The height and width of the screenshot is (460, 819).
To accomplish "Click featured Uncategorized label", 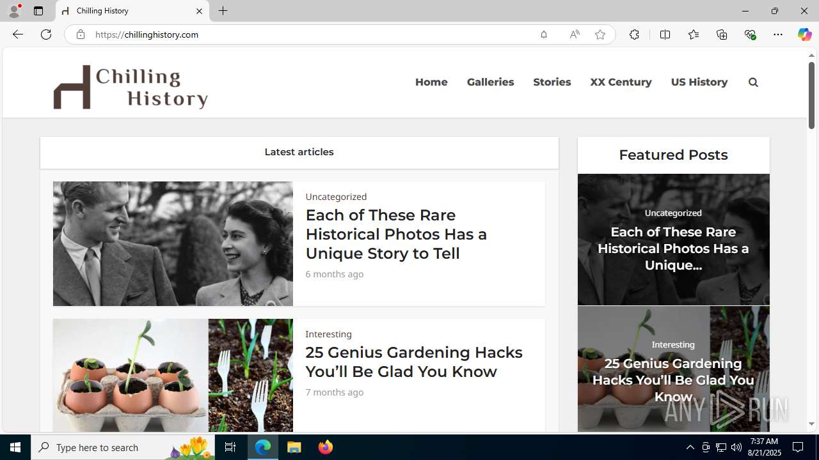I will point(673,213).
